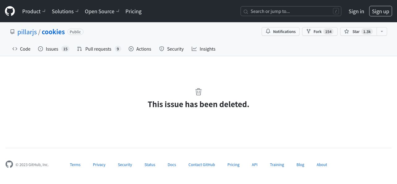The height and width of the screenshot is (184, 397).
Task: Click the trash can deleted-issue icon
Action: (198, 92)
